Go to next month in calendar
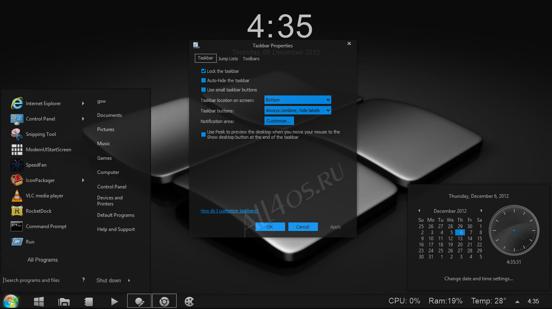 [481, 211]
